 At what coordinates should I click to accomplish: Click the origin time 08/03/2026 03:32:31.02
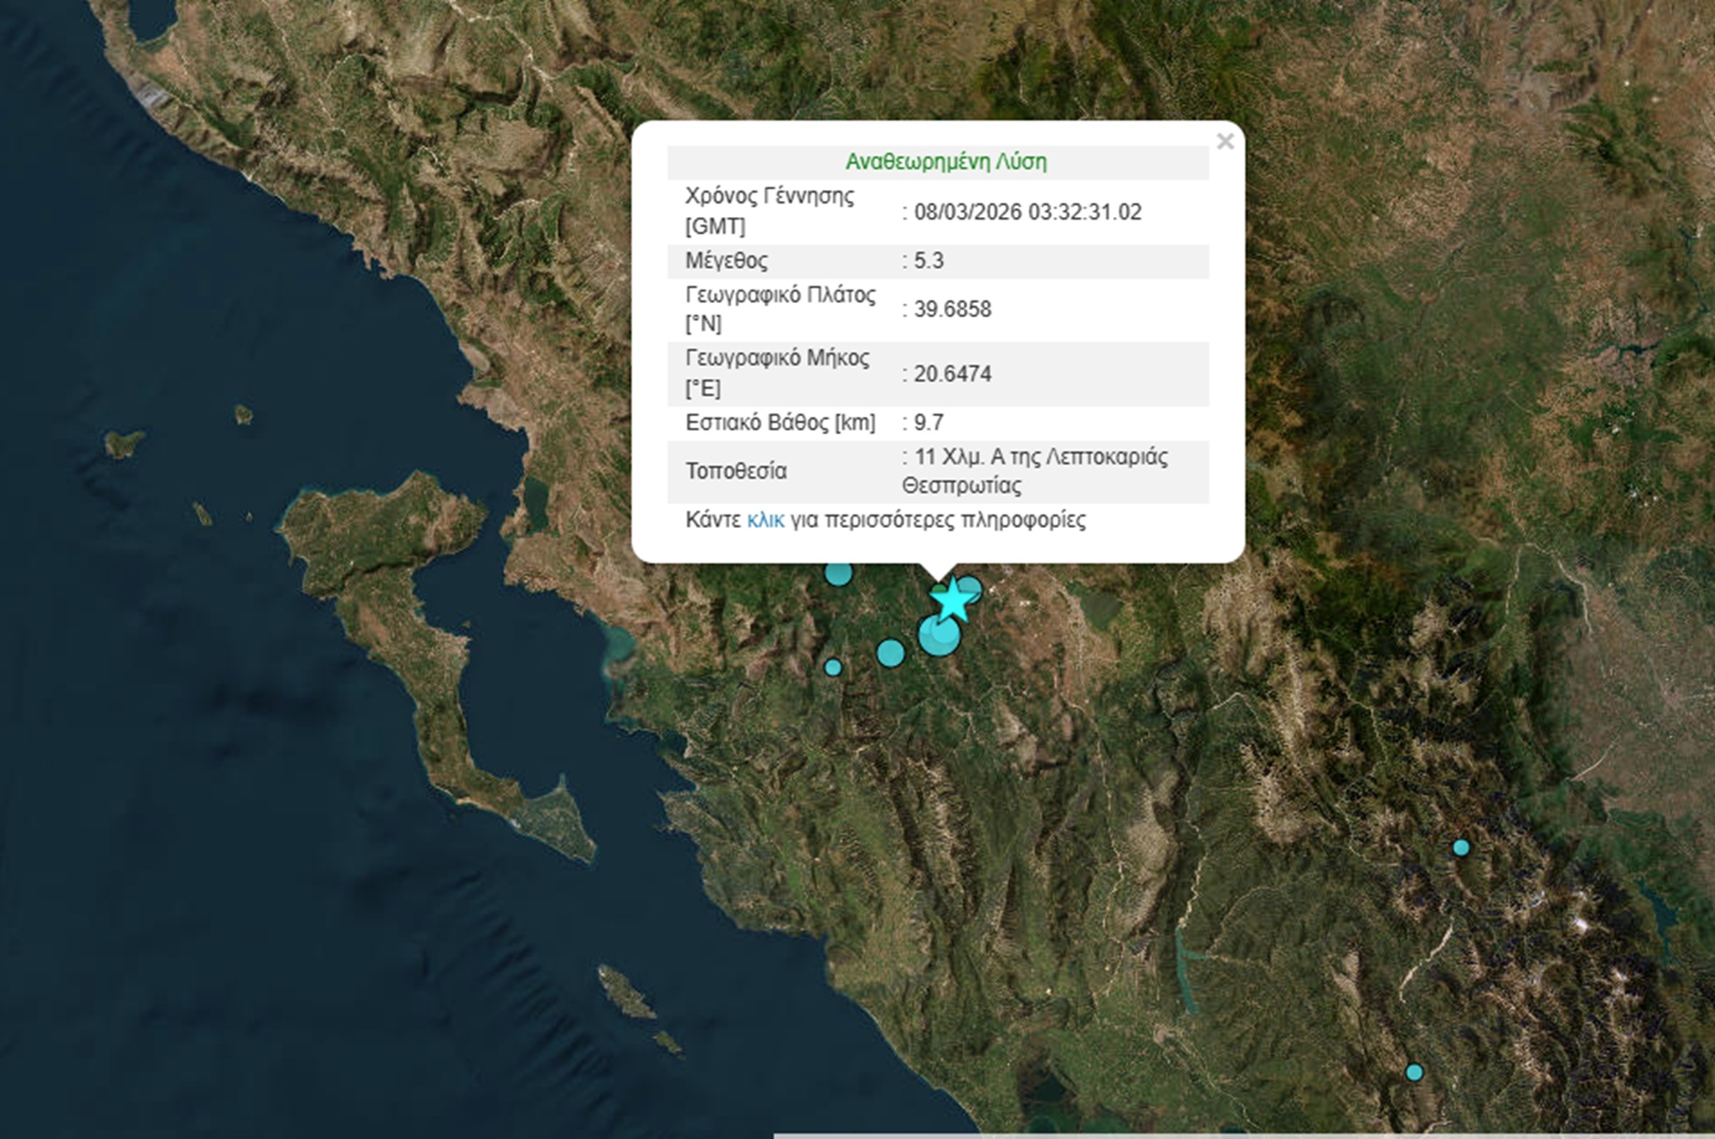coord(1027,212)
